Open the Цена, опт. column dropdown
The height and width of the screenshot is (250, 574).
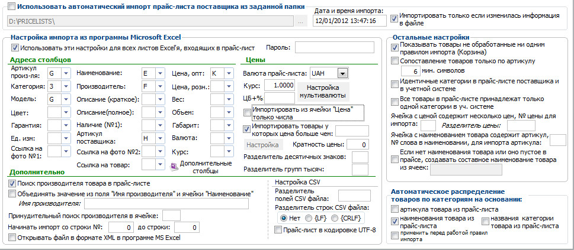coord(229,73)
